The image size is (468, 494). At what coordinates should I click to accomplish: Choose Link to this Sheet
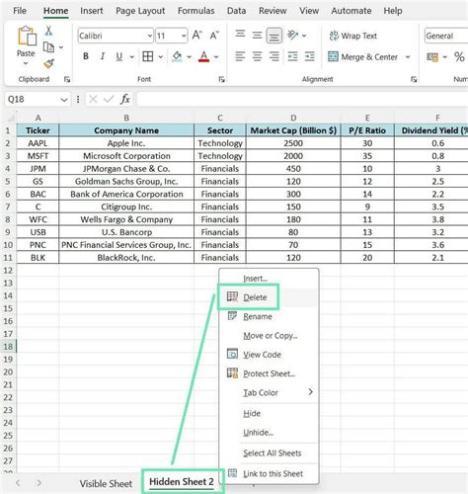(269, 473)
